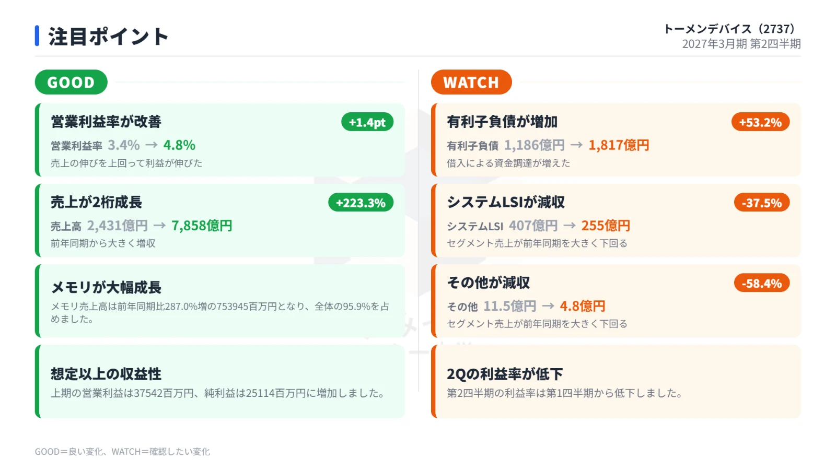Click the note 借入による資金調達が増えた

tap(508, 163)
